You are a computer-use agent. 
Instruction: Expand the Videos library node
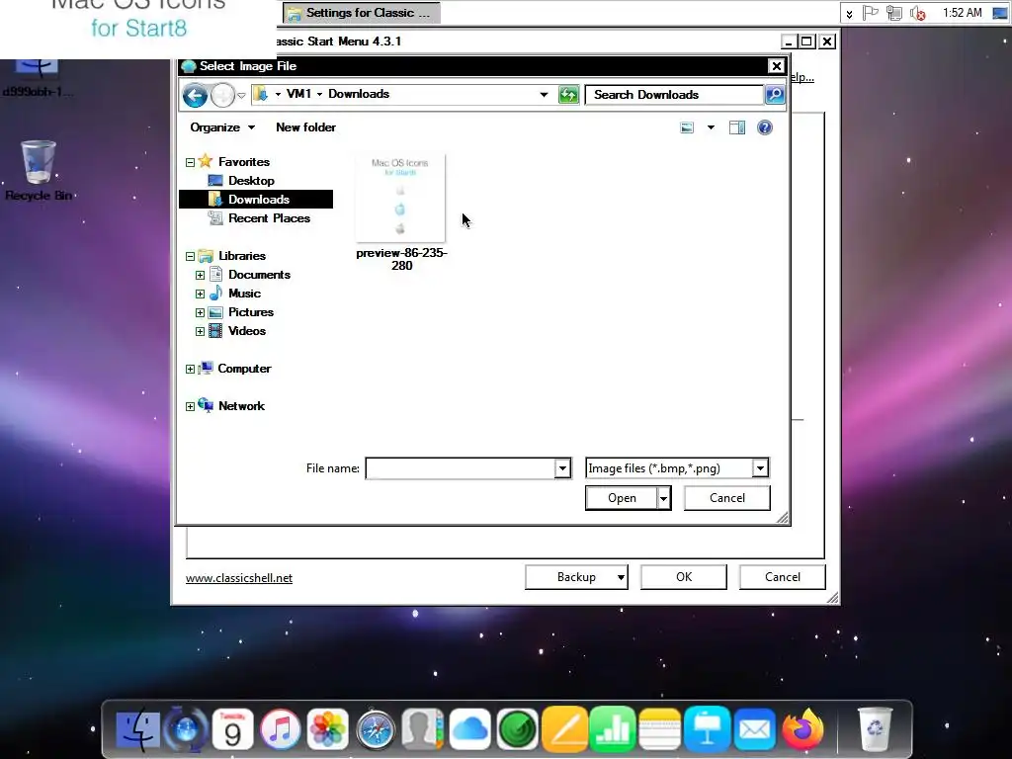tap(200, 331)
